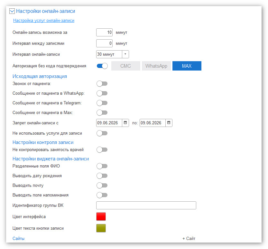Click the Сайты section heading
This screenshot has width=268, height=249.
point(18,239)
